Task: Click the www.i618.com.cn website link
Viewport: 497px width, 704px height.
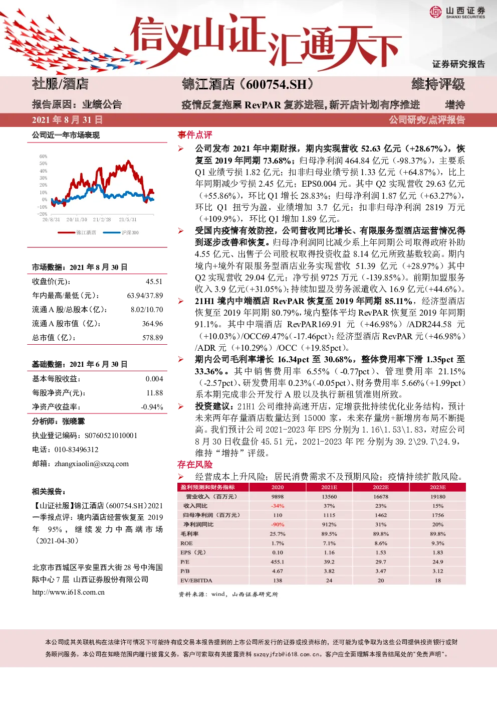Action: pyautogui.click(x=68, y=592)
